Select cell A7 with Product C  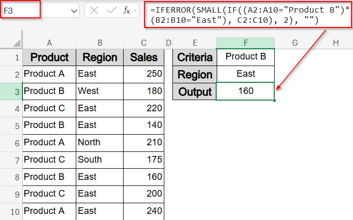tap(49, 160)
